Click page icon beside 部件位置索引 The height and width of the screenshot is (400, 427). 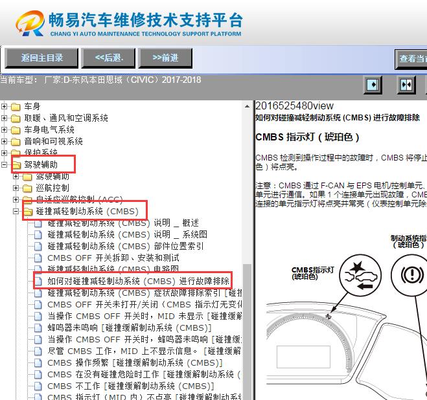pyautogui.click(x=38, y=246)
